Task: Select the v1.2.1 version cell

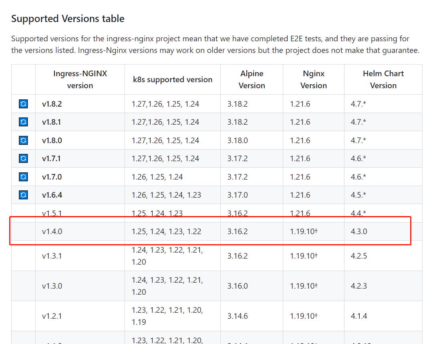Action: pos(80,316)
